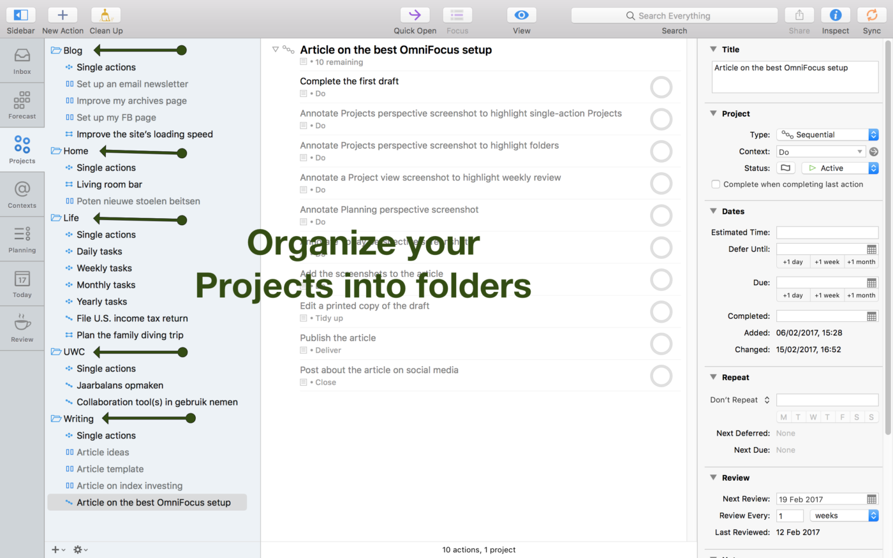Image resolution: width=893 pixels, height=558 pixels.
Task: Open the Due date calendar picker icon
Action: pyautogui.click(x=872, y=283)
